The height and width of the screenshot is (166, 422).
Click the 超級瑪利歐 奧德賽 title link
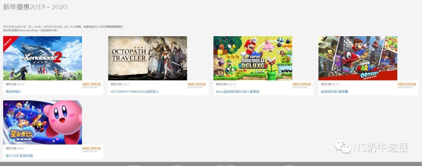click(334, 92)
